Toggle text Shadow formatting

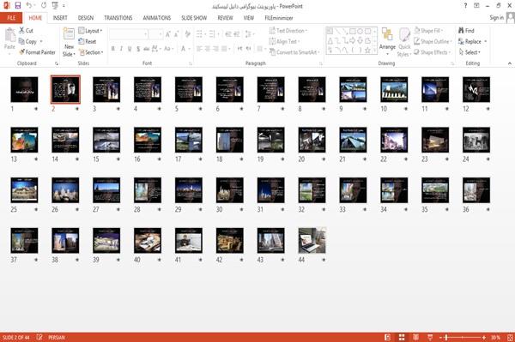[x=138, y=49]
